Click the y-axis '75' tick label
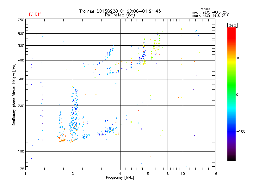The height and width of the screenshot is (189, 253). 22,169
